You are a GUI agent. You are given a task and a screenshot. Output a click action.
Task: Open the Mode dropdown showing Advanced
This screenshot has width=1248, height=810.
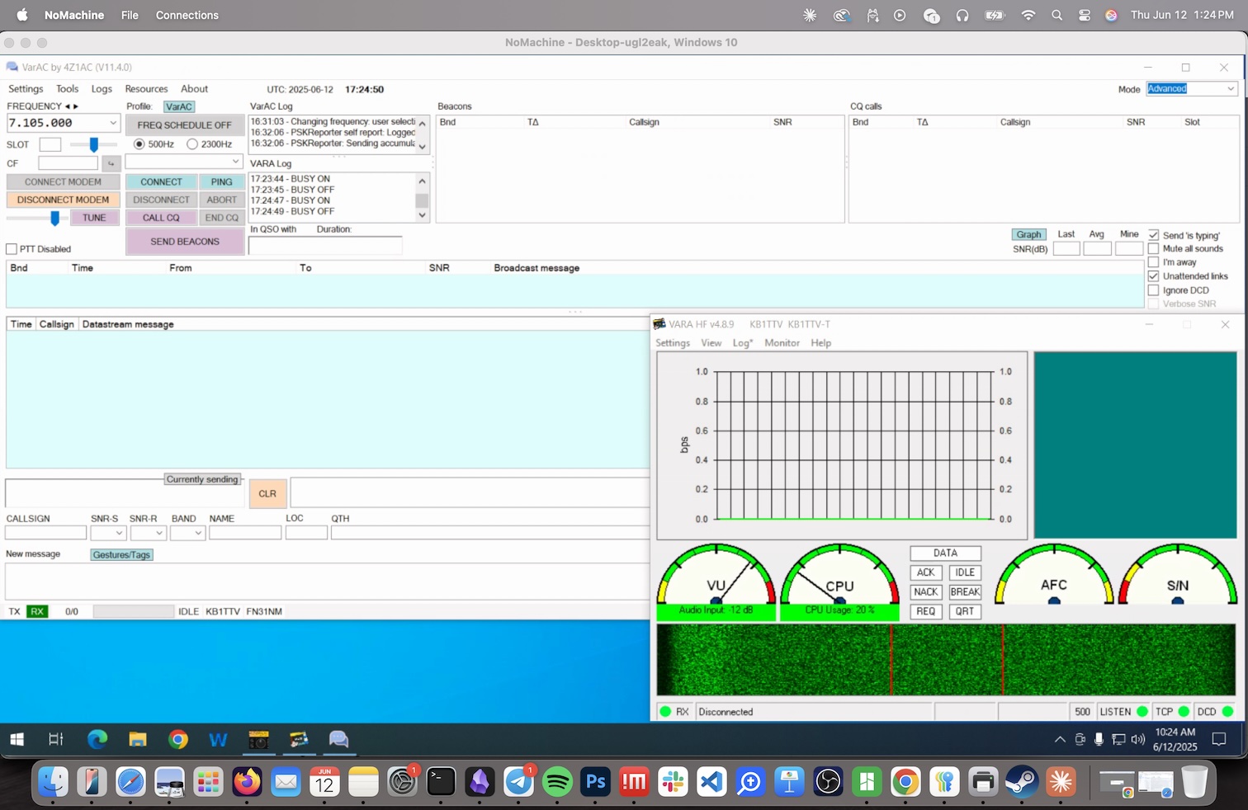click(x=1230, y=89)
